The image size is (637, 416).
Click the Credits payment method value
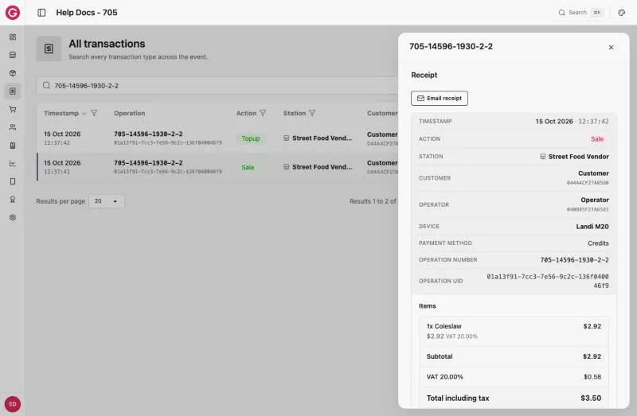(598, 243)
